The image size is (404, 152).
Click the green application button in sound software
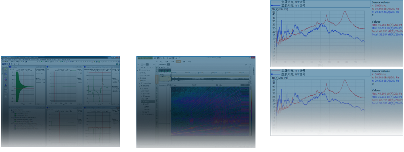pyautogui.click(x=145, y=58)
